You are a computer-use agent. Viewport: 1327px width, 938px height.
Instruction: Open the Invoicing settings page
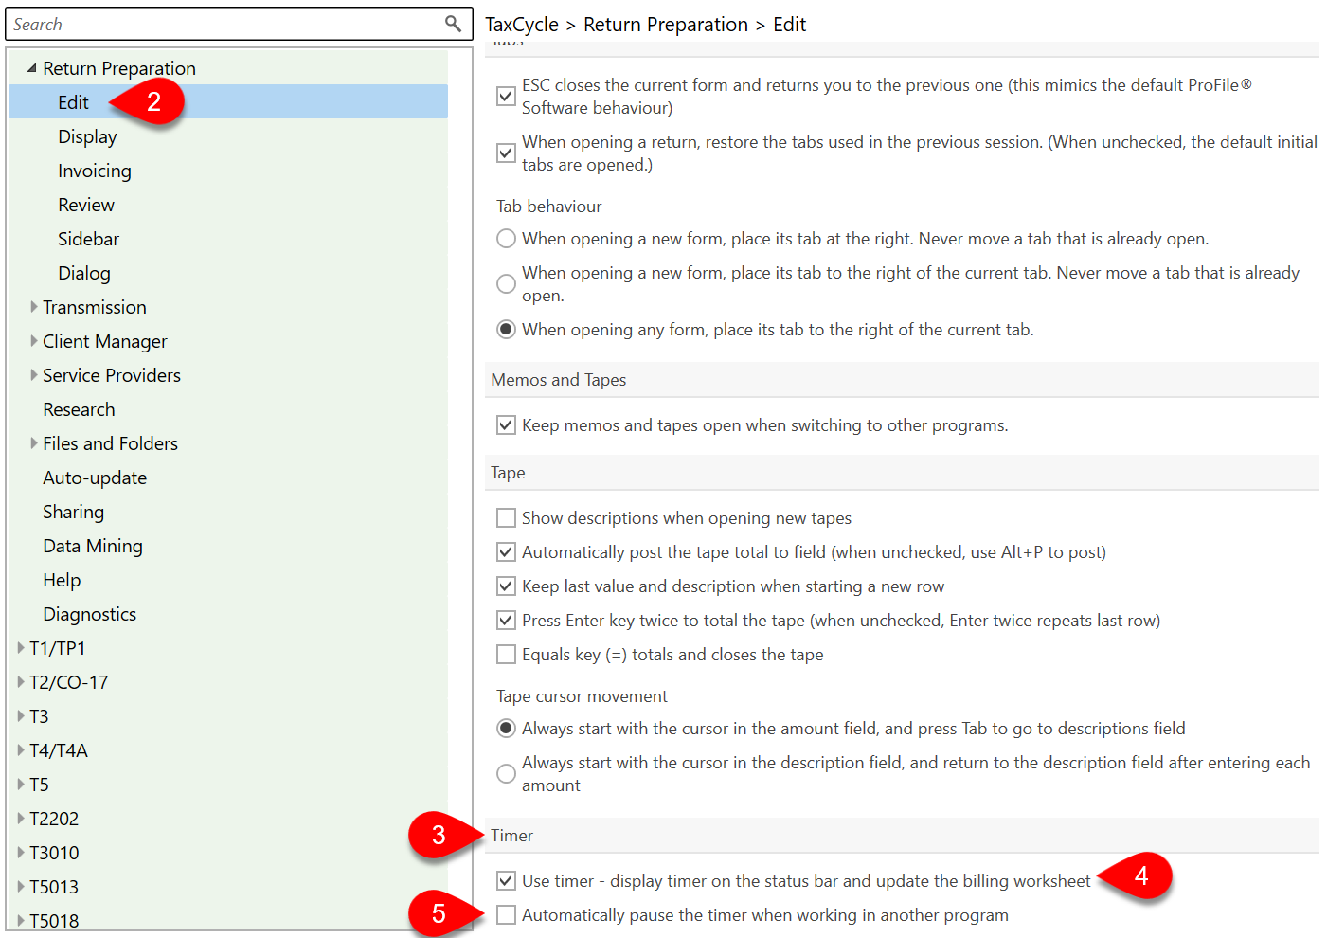point(95,171)
